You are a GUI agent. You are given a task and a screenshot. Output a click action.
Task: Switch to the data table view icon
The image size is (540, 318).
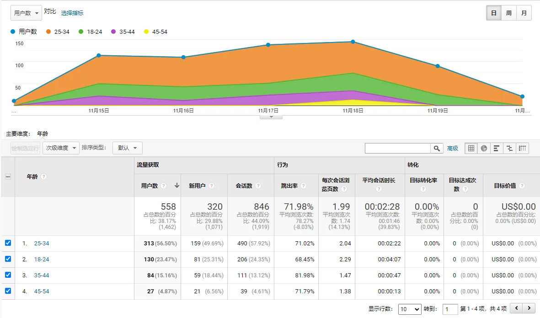coord(471,148)
